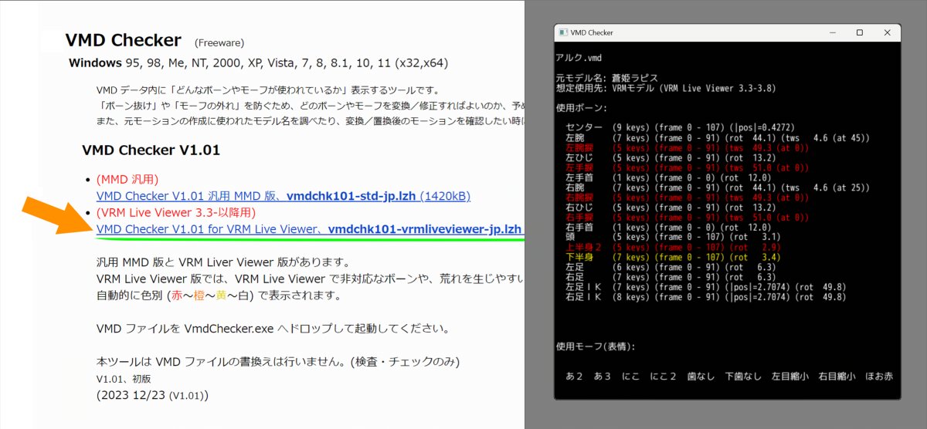Click the '左目縮小' morph name
Viewport: 927px width, 429px height.
(790, 377)
